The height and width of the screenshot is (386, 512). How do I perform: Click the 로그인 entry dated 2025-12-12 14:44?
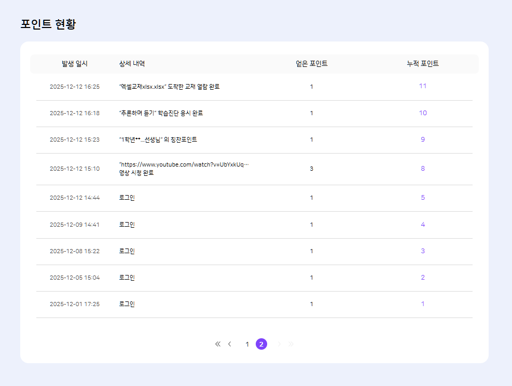tap(127, 198)
